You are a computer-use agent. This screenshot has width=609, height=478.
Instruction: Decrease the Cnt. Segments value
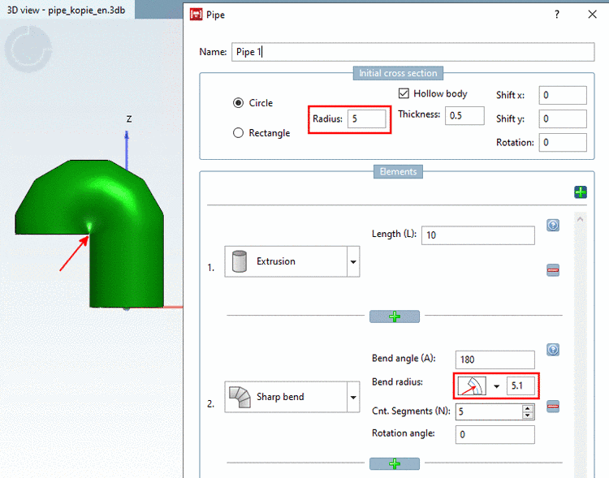[x=527, y=416]
